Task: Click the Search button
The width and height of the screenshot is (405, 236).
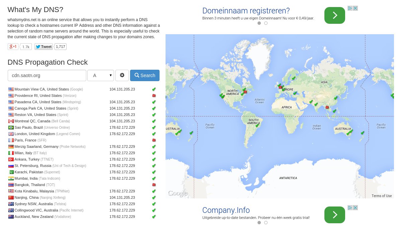Action: [x=145, y=75]
